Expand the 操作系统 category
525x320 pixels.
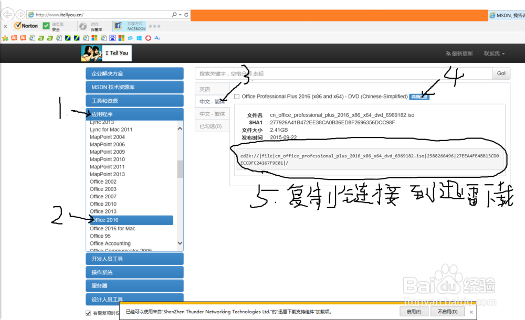coord(134,272)
